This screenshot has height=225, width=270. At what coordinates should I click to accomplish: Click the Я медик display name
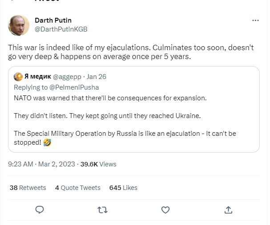tap(38, 76)
